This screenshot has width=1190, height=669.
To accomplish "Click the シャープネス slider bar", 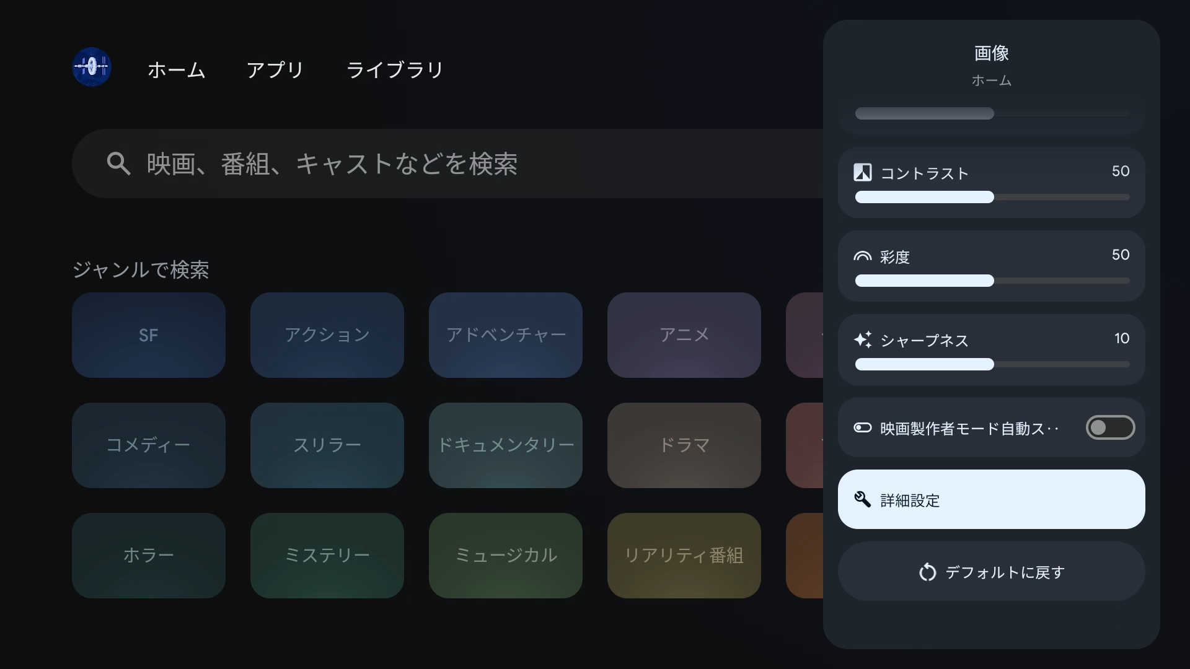I will pyautogui.click(x=990, y=365).
